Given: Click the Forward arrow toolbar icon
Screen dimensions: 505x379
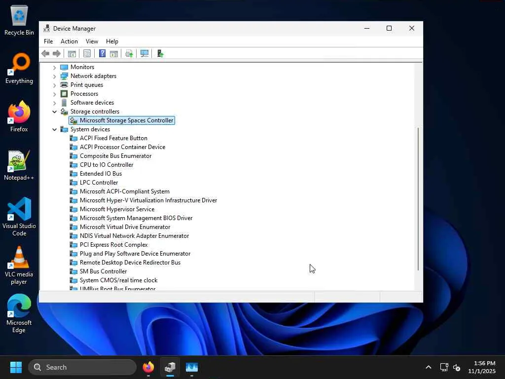Looking at the screenshot, I should pyautogui.click(x=57, y=53).
